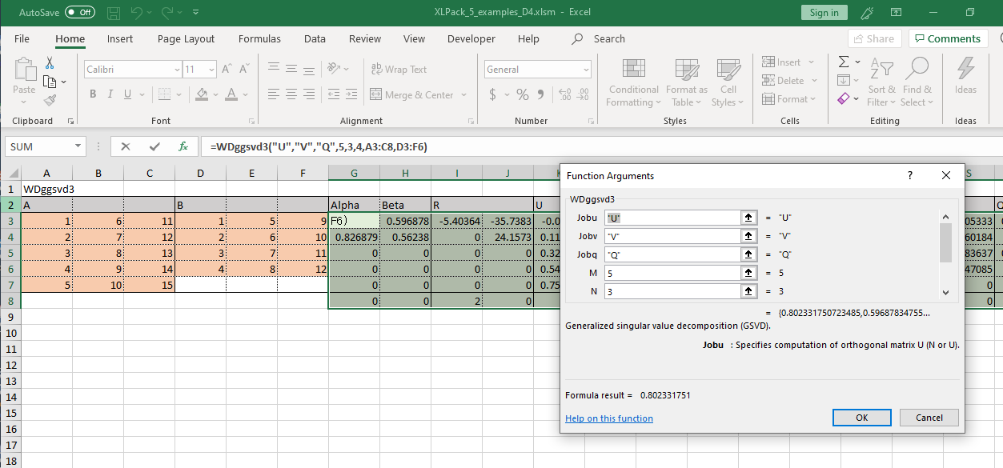Select cell A1 containing WDggsvd3
Viewport: 1003px width, 468px height.
coord(46,189)
